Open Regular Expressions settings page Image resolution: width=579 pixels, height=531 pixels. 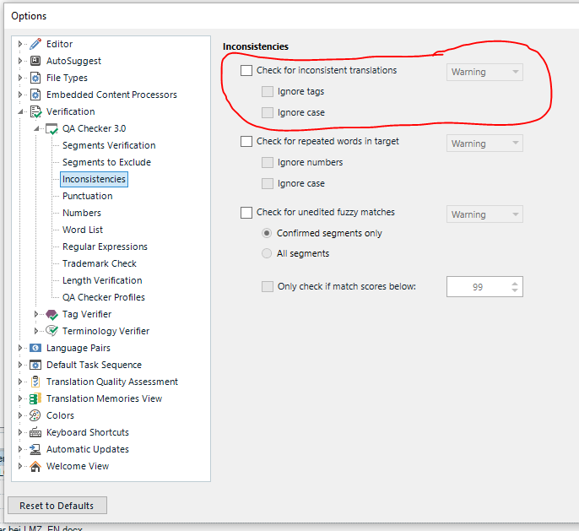[x=105, y=247]
